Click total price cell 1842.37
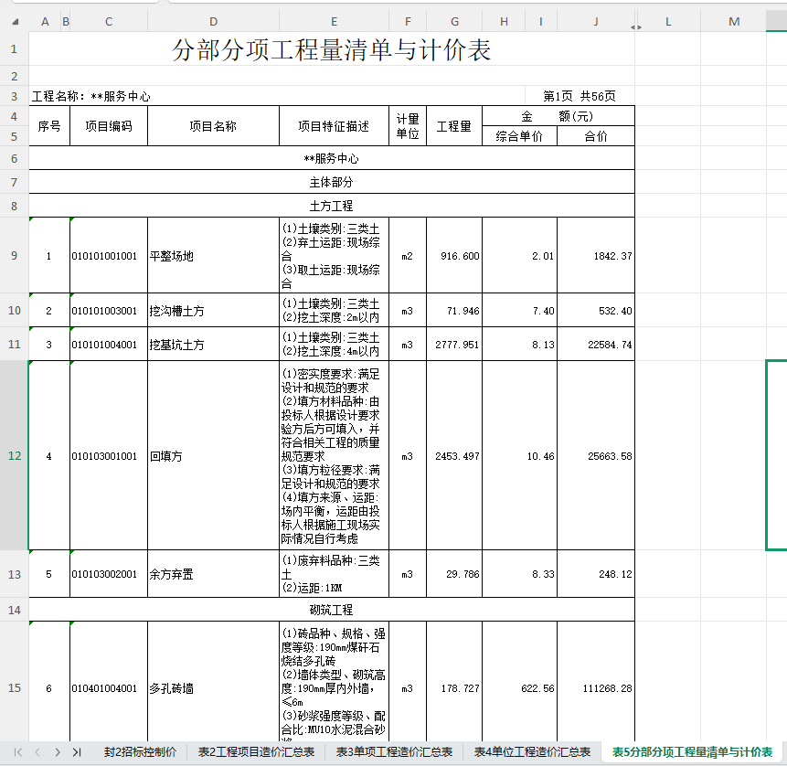Image resolution: width=787 pixels, height=766 pixels. 596,256
